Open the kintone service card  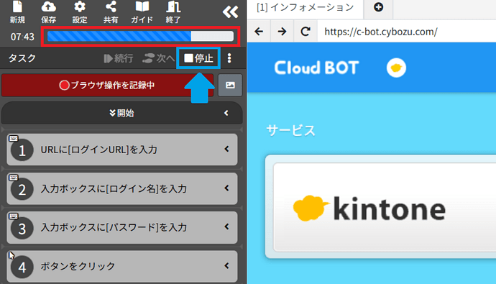[380, 206]
